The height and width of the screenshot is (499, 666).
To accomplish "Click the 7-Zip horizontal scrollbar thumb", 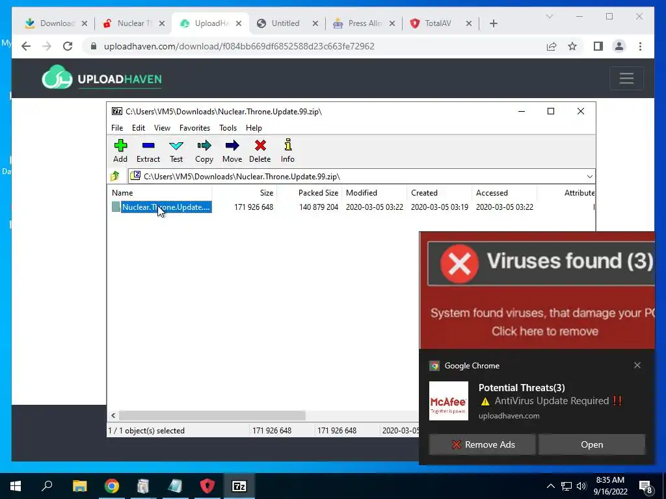I will click(212, 415).
